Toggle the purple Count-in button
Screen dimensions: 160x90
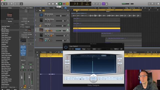(x=103, y=4)
